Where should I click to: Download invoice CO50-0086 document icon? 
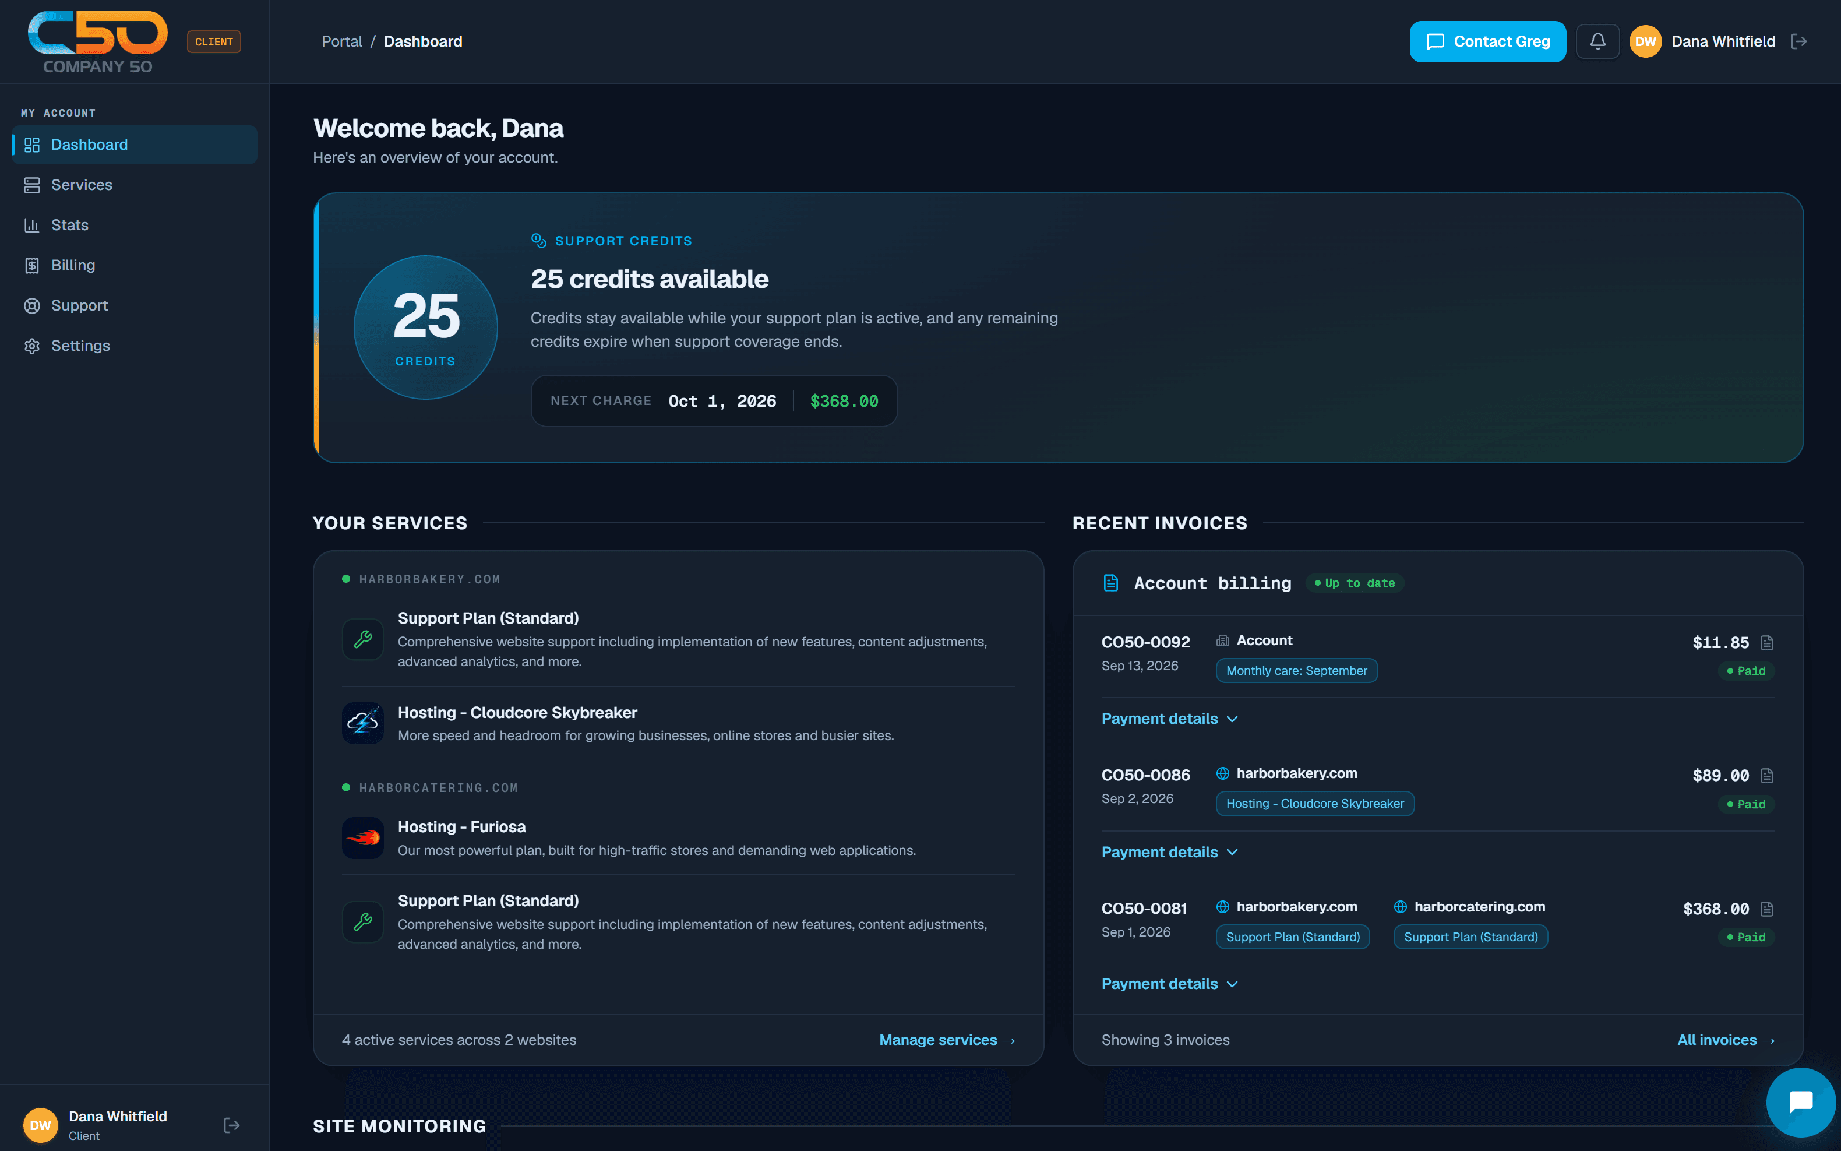1767,776
